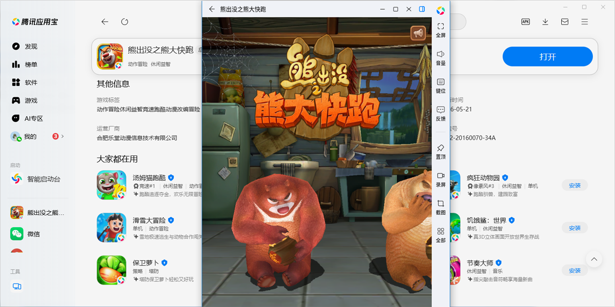The height and width of the screenshot is (307, 615).
Task: Click the 节奏大师 title text
Action: point(480,262)
